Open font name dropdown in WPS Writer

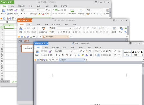coord(70,51)
